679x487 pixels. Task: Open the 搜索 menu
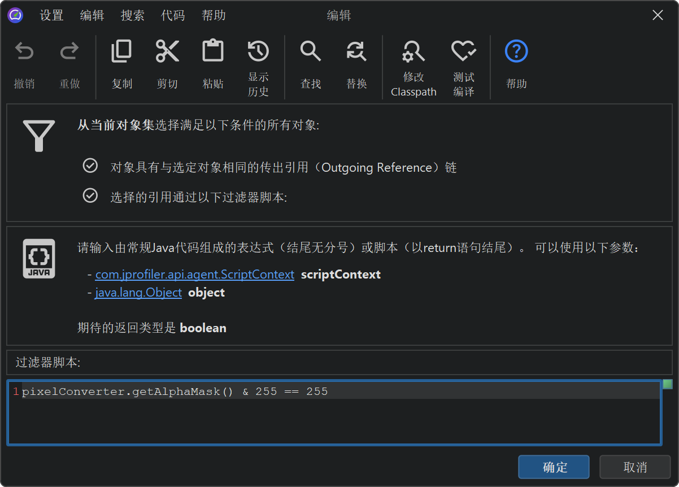pyautogui.click(x=133, y=16)
